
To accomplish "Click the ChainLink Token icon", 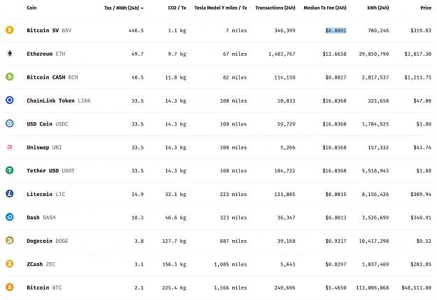I will click(x=10, y=100).
